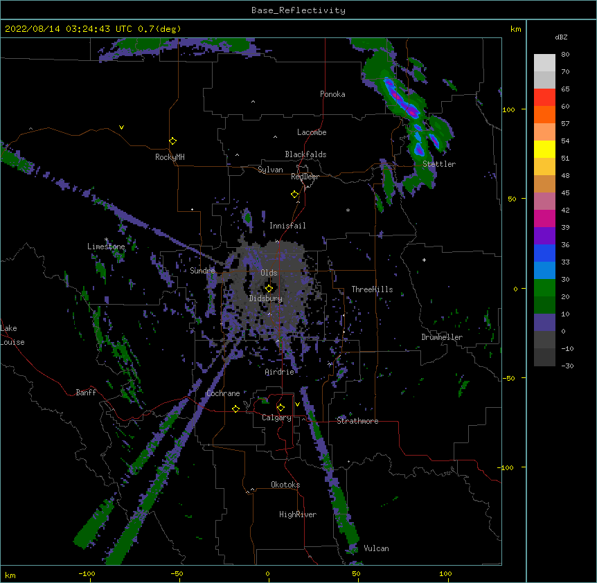Pick the light gray 80 dBZ legend swatch
This screenshot has height=583, width=597.
tap(544, 63)
